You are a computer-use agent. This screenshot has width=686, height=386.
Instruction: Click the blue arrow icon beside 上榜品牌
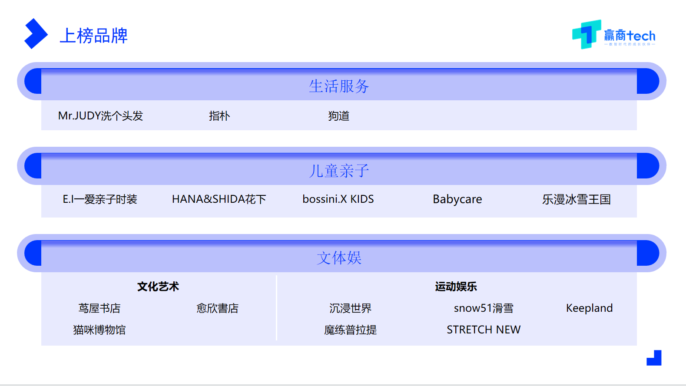36,33
